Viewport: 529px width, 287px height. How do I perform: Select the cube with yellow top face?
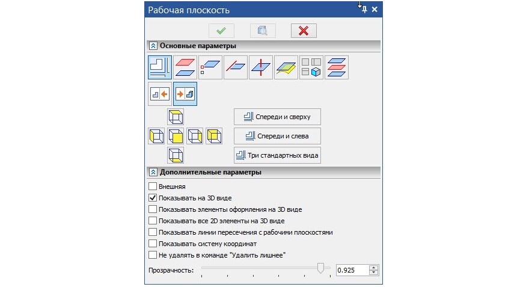(x=176, y=117)
